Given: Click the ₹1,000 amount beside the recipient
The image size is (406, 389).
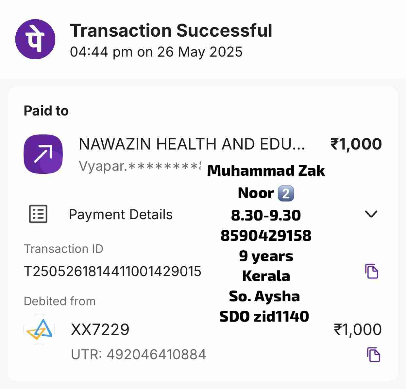Looking at the screenshot, I should click(x=356, y=144).
